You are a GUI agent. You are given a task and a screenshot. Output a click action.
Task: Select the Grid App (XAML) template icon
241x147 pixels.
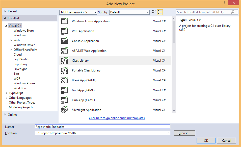(65, 90)
